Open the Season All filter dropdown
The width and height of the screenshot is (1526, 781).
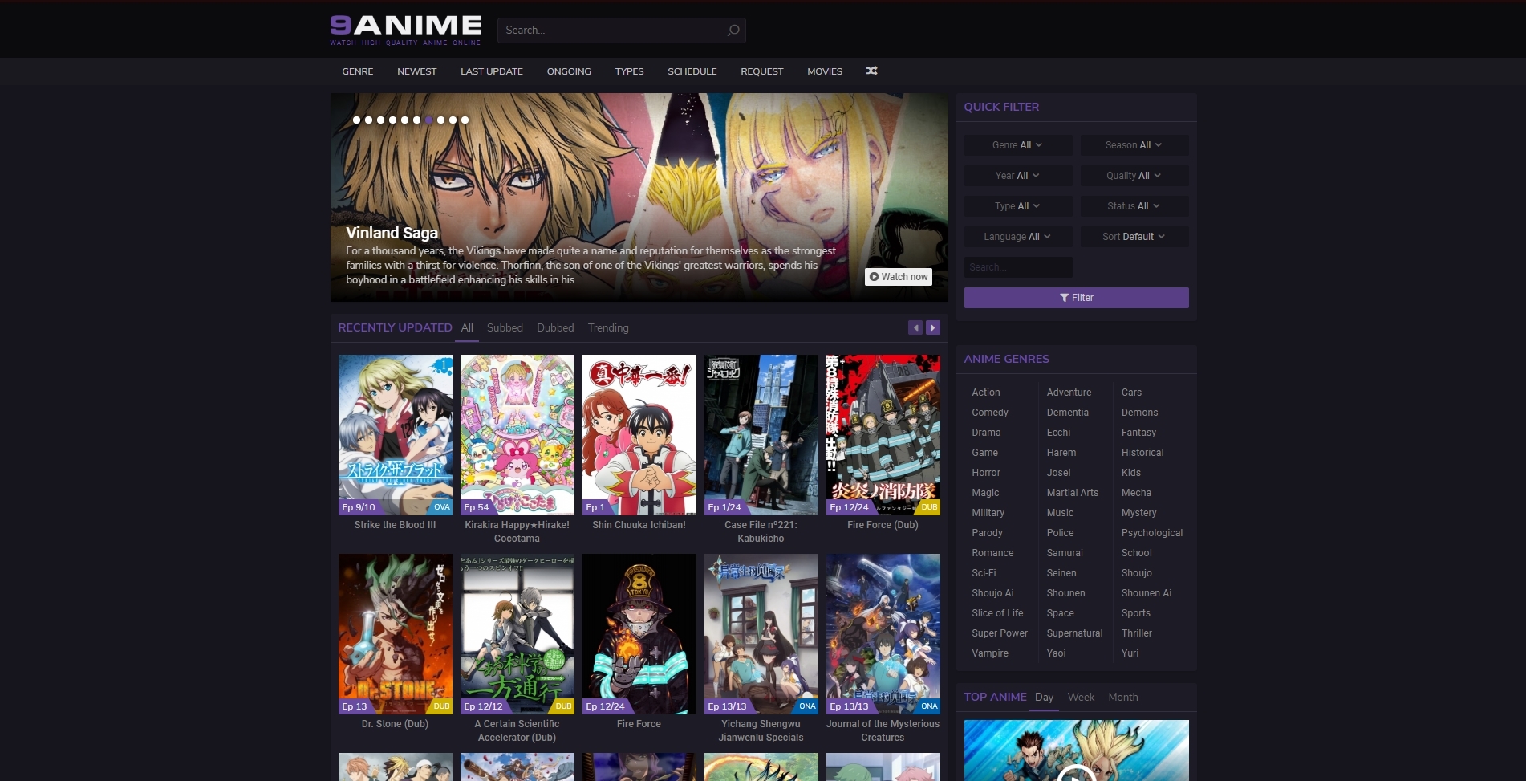tap(1134, 145)
